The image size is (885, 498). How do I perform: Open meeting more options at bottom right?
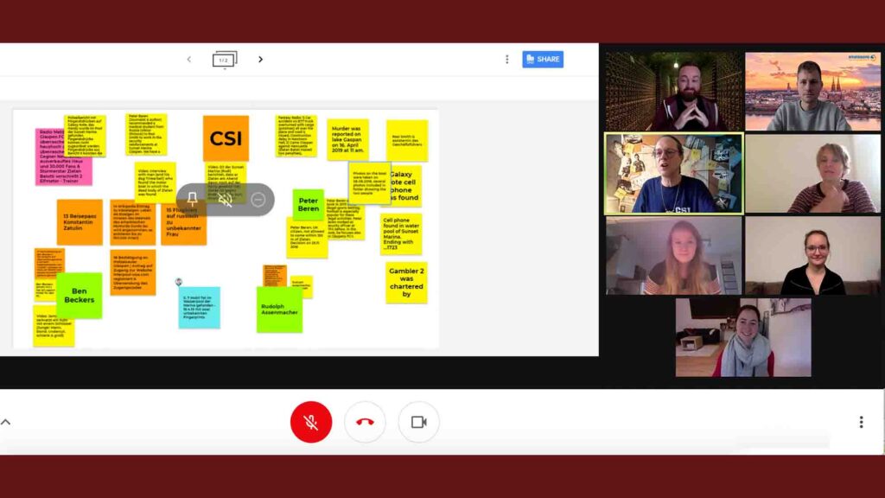point(861,422)
